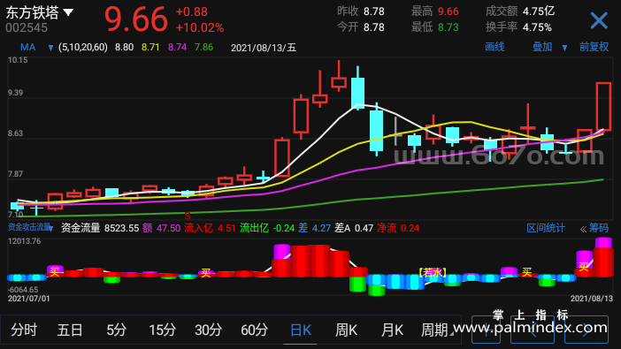Expand the MA indicator dropdown arrow

click(x=50, y=48)
